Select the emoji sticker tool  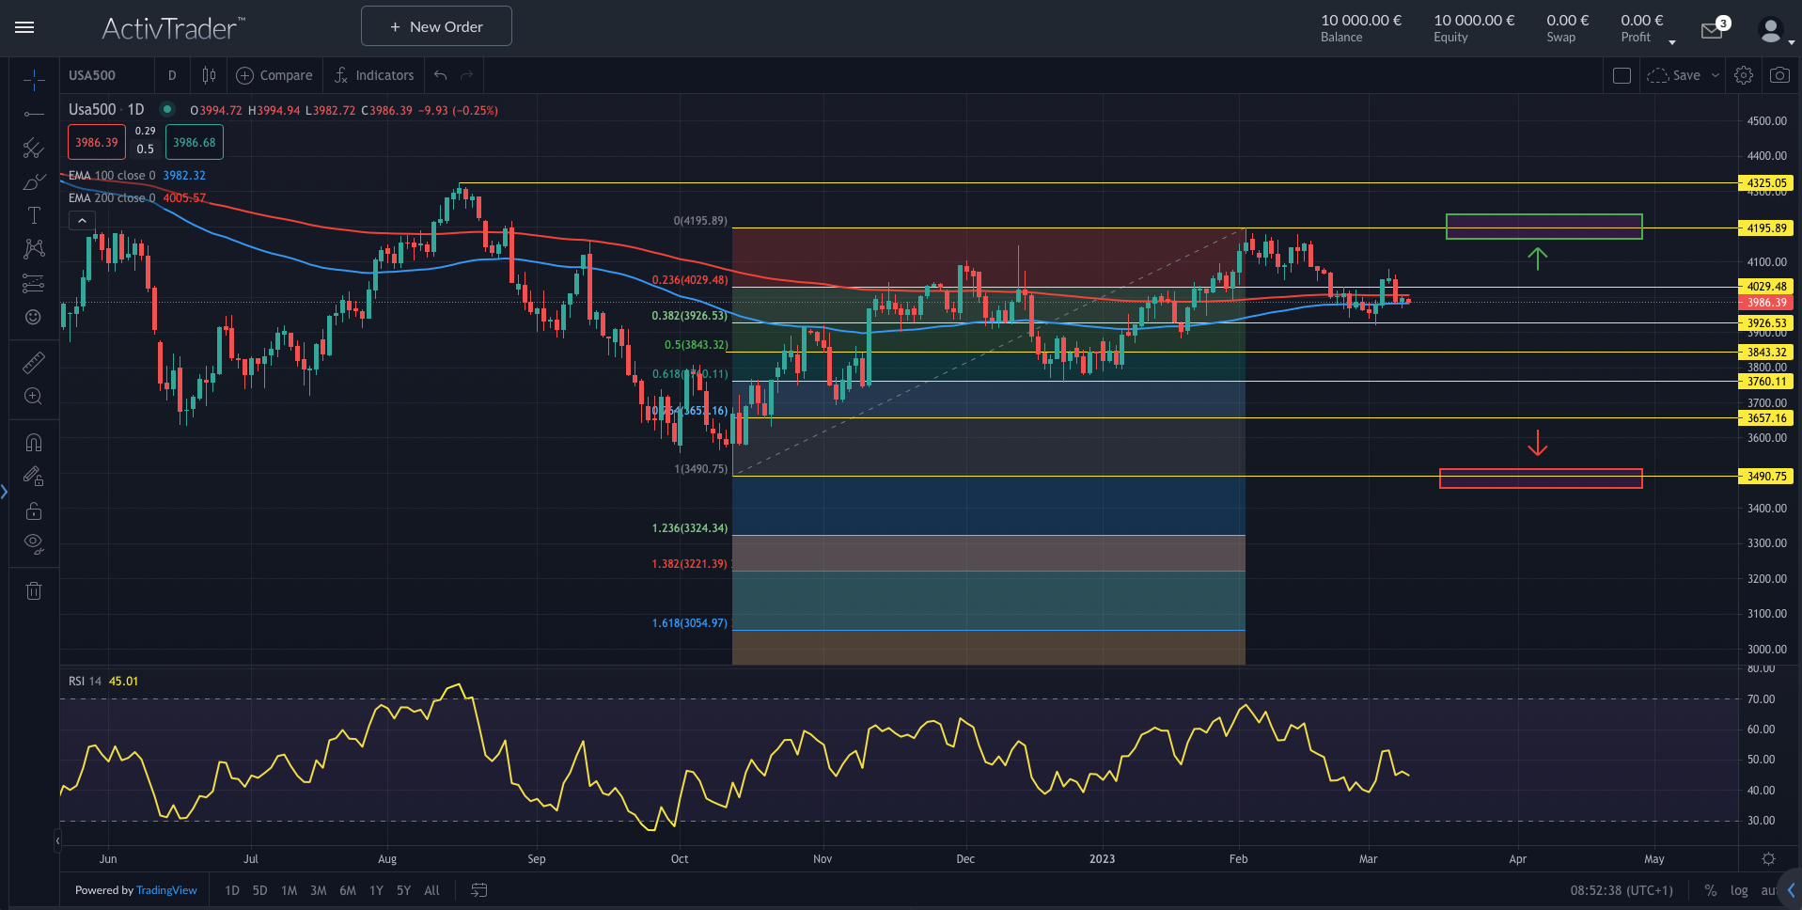(34, 317)
